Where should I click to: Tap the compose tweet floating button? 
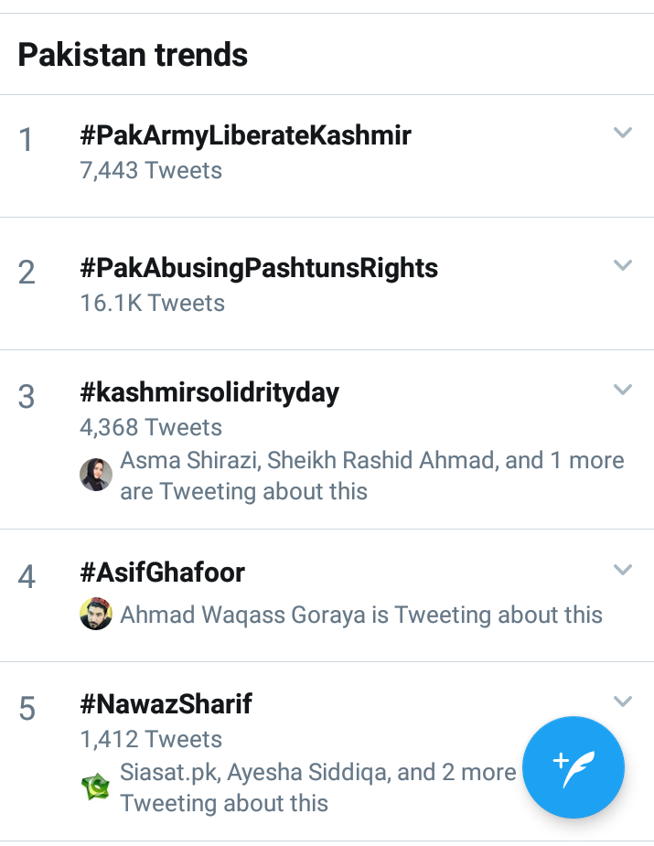pos(574,767)
